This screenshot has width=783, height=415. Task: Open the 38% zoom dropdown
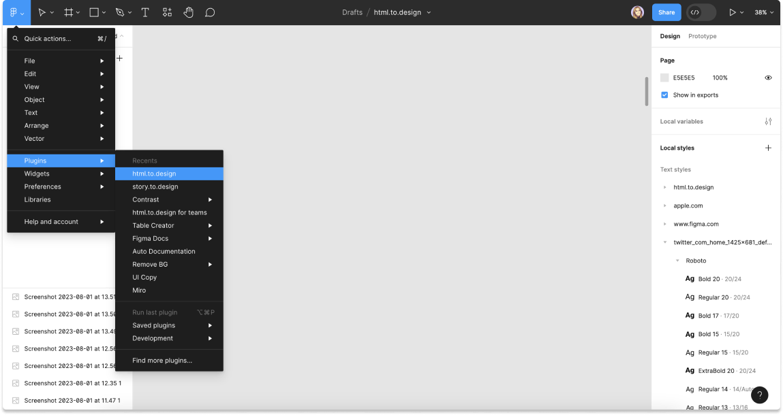[x=764, y=12]
